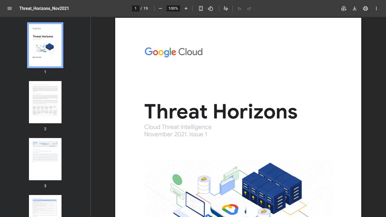Rotate the document counterclockwise
This screenshot has height=217, width=386.
210,8
